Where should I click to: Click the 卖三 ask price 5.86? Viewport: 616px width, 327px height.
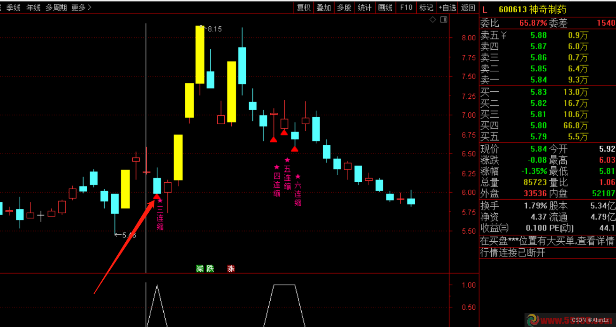click(539, 58)
